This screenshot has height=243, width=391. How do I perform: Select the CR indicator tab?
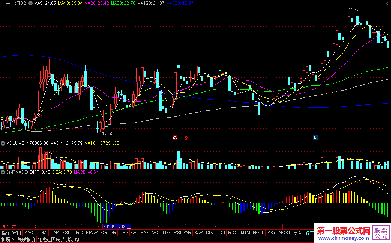click(104, 233)
